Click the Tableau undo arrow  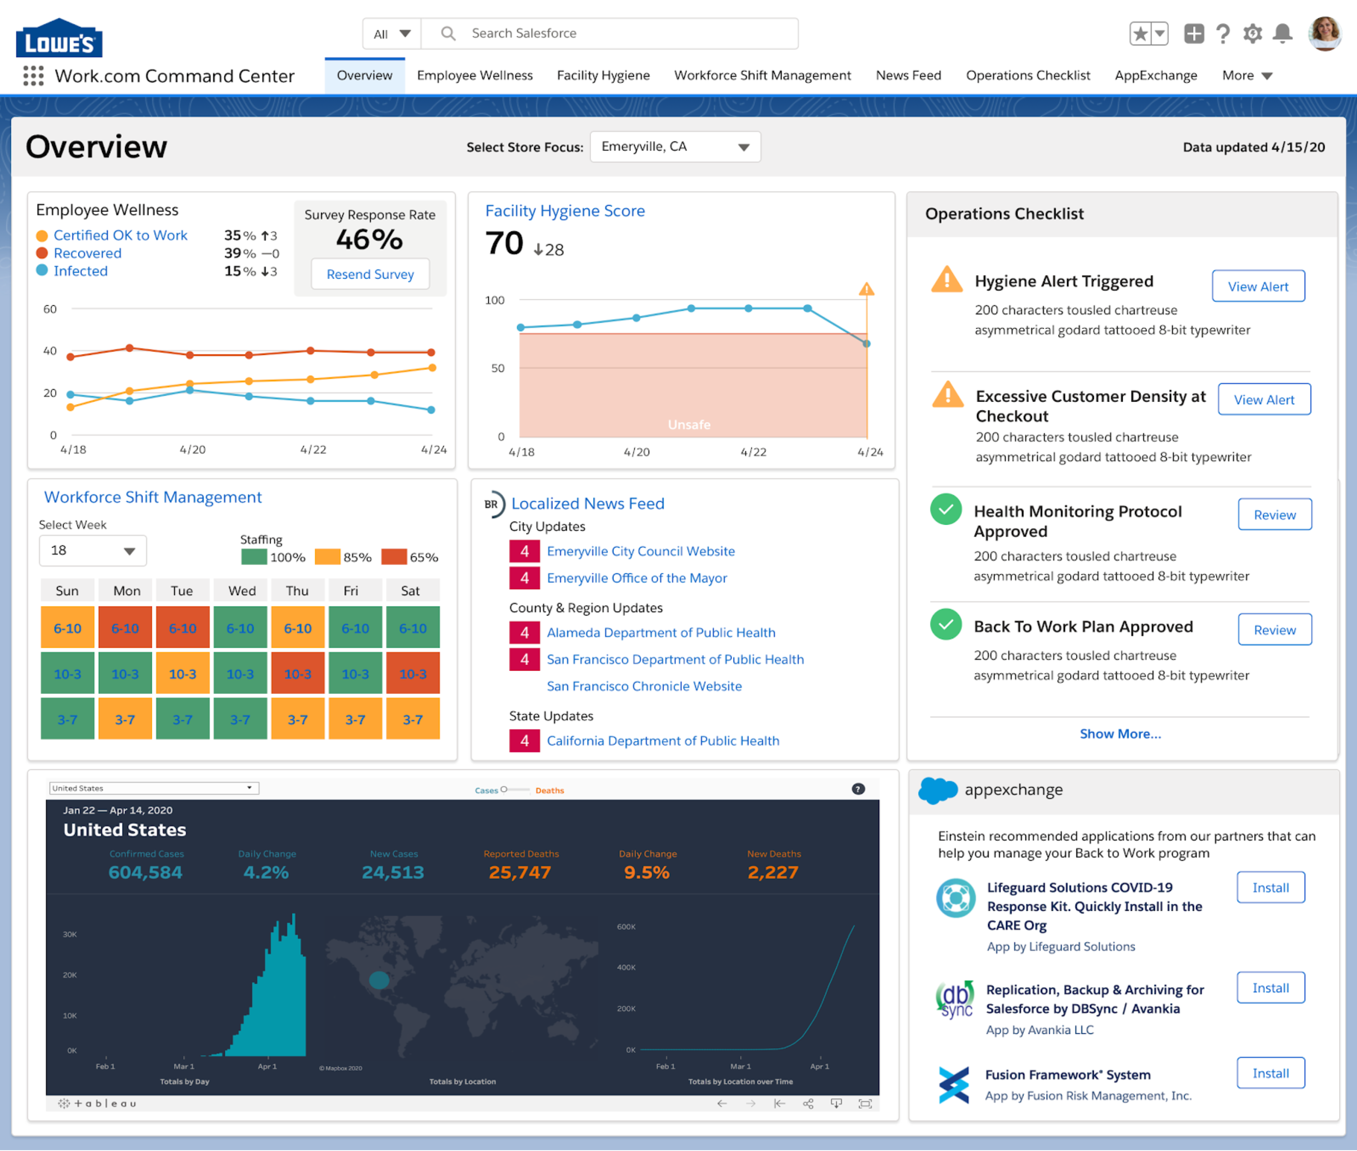tap(721, 1103)
